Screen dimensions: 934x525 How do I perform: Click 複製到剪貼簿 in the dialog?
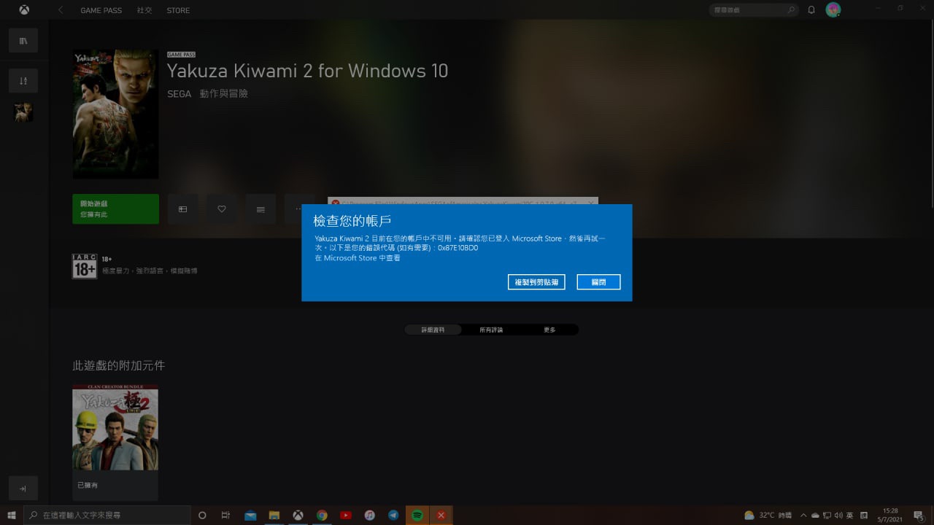[x=536, y=282]
